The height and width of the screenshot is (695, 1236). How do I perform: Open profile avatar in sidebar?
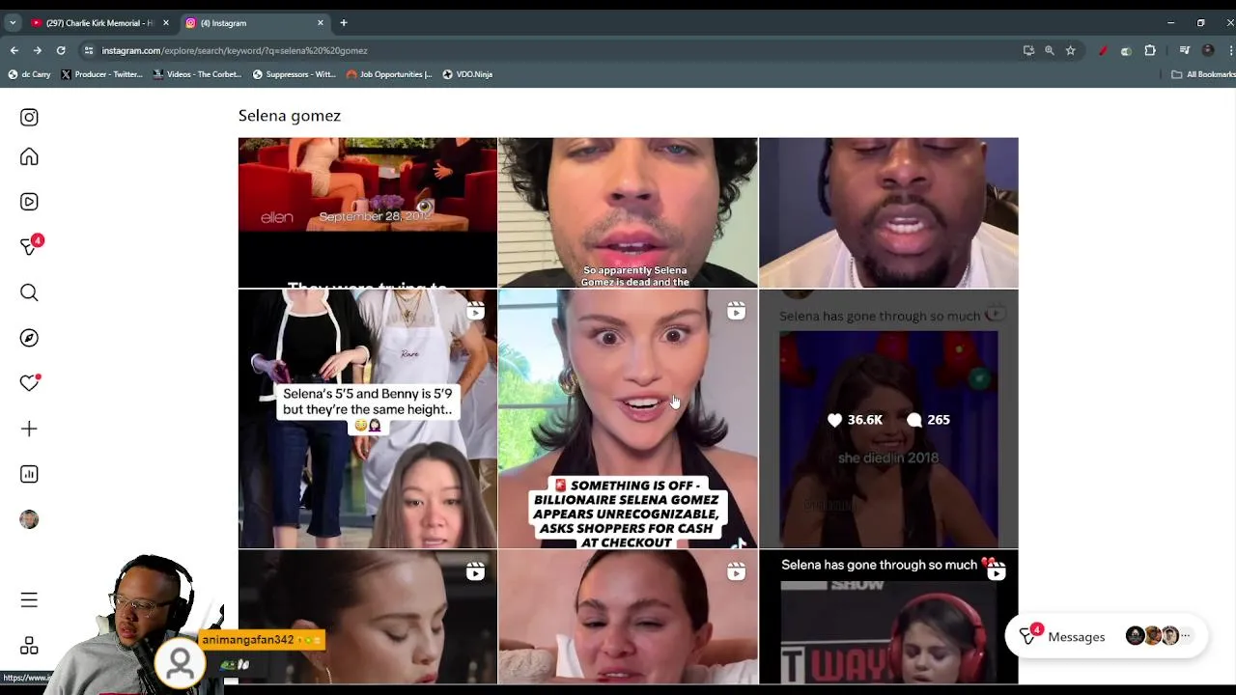(x=29, y=519)
